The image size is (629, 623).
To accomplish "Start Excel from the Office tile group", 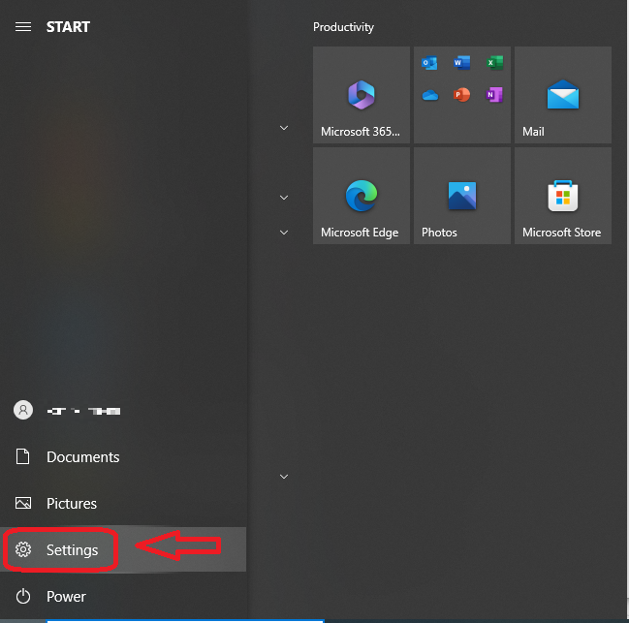I will click(x=494, y=64).
